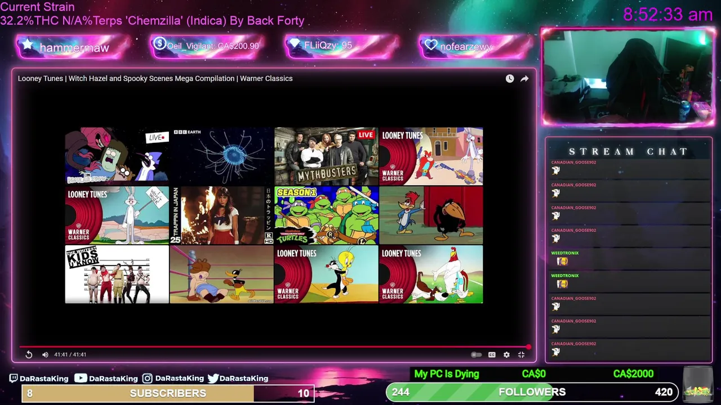Viewport: 721px width, 405px height.
Task: Open Looney Tunes Bugs Bunny sign thumbnail
Action: 117,215
